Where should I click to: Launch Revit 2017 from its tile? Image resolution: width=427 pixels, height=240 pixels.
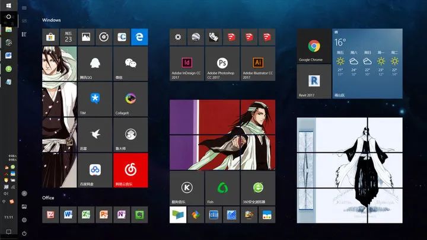pyautogui.click(x=314, y=82)
